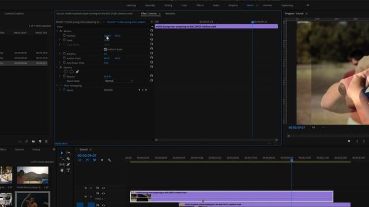This screenshot has width=369, height=207.
Task: Reset the Rotation parameter
Action: [152, 53]
